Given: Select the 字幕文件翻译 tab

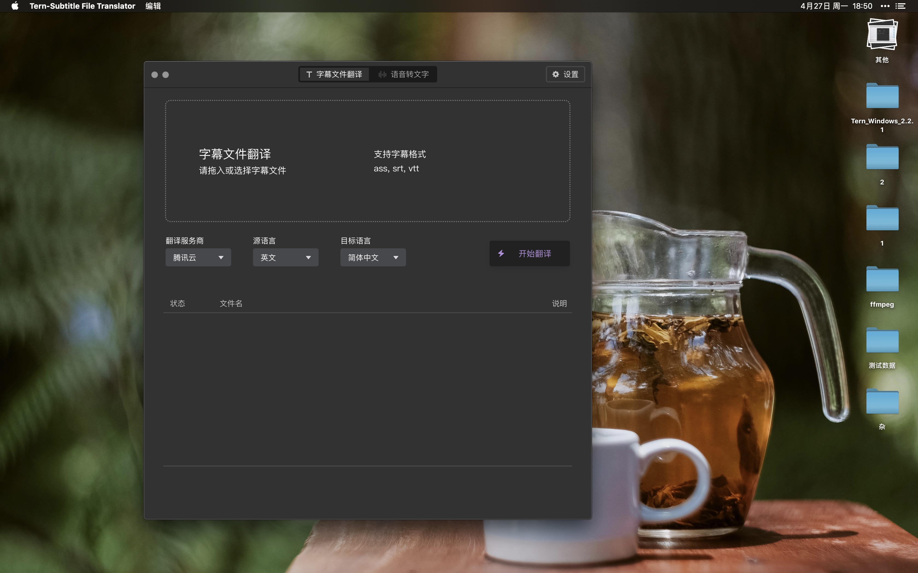Looking at the screenshot, I should (334, 74).
